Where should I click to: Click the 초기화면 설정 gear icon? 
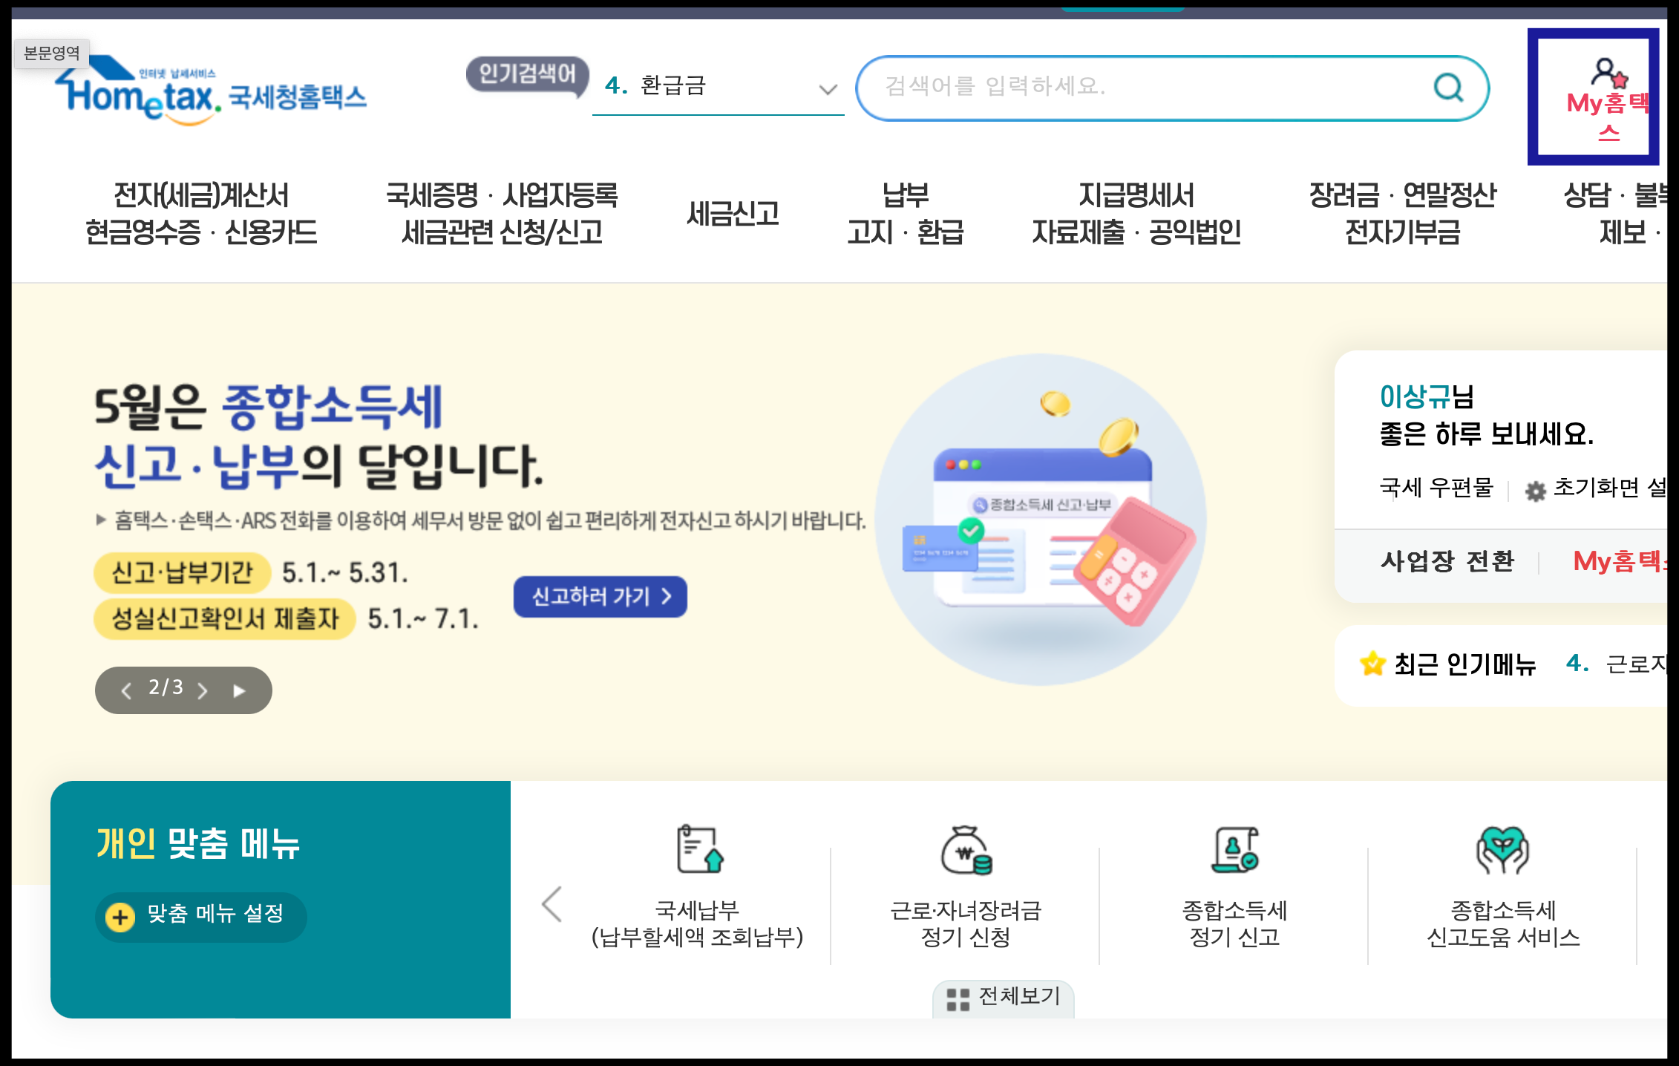(x=1535, y=491)
